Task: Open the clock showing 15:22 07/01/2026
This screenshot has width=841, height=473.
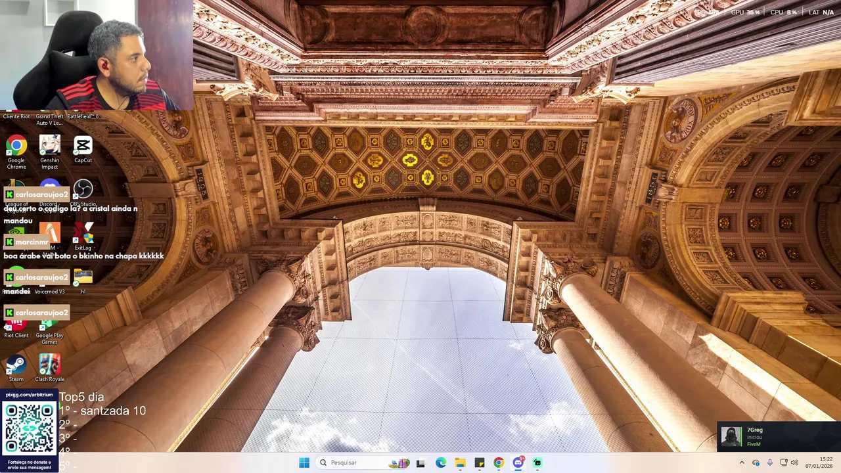Action: click(x=819, y=462)
